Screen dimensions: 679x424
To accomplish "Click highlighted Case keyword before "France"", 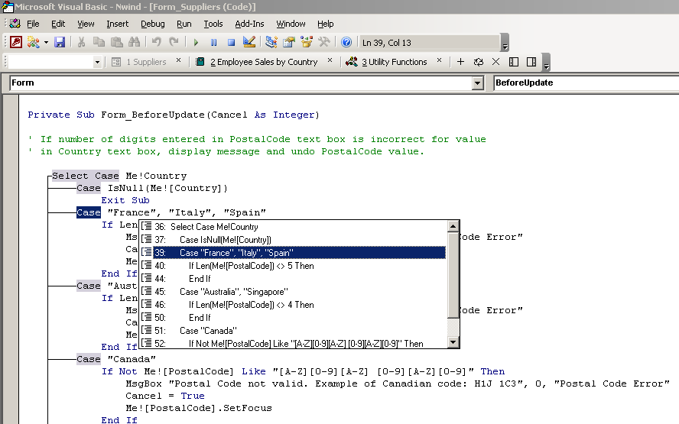I will [89, 212].
